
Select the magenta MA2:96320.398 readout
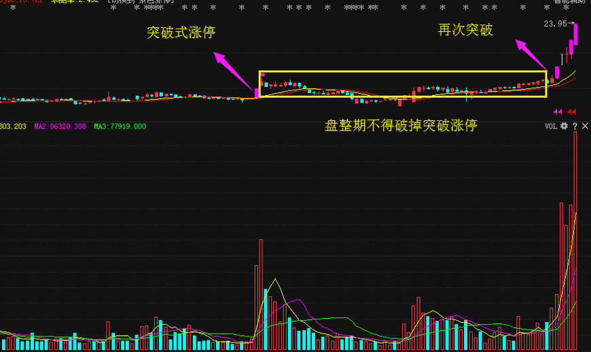point(60,126)
